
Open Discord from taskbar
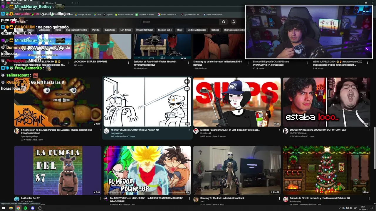(33, 208)
